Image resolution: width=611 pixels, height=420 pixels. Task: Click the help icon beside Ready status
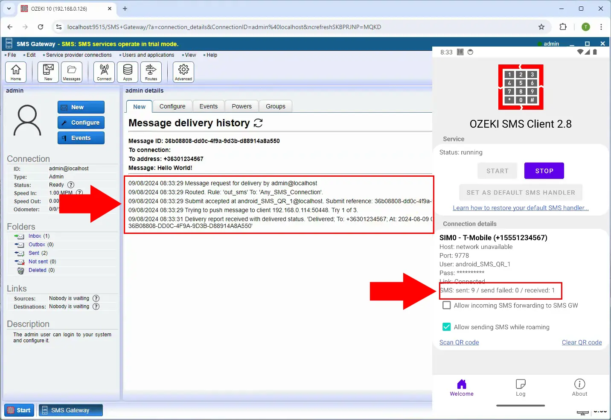[x=71, y=185]
